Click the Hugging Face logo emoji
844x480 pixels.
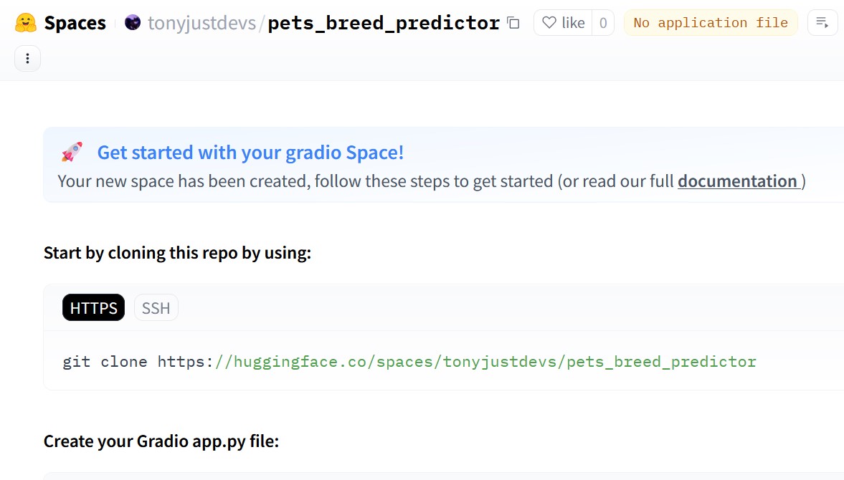[x=25, y=23]
